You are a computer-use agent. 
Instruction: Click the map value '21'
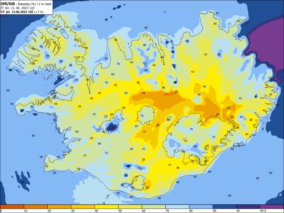(x=232, y=117)
